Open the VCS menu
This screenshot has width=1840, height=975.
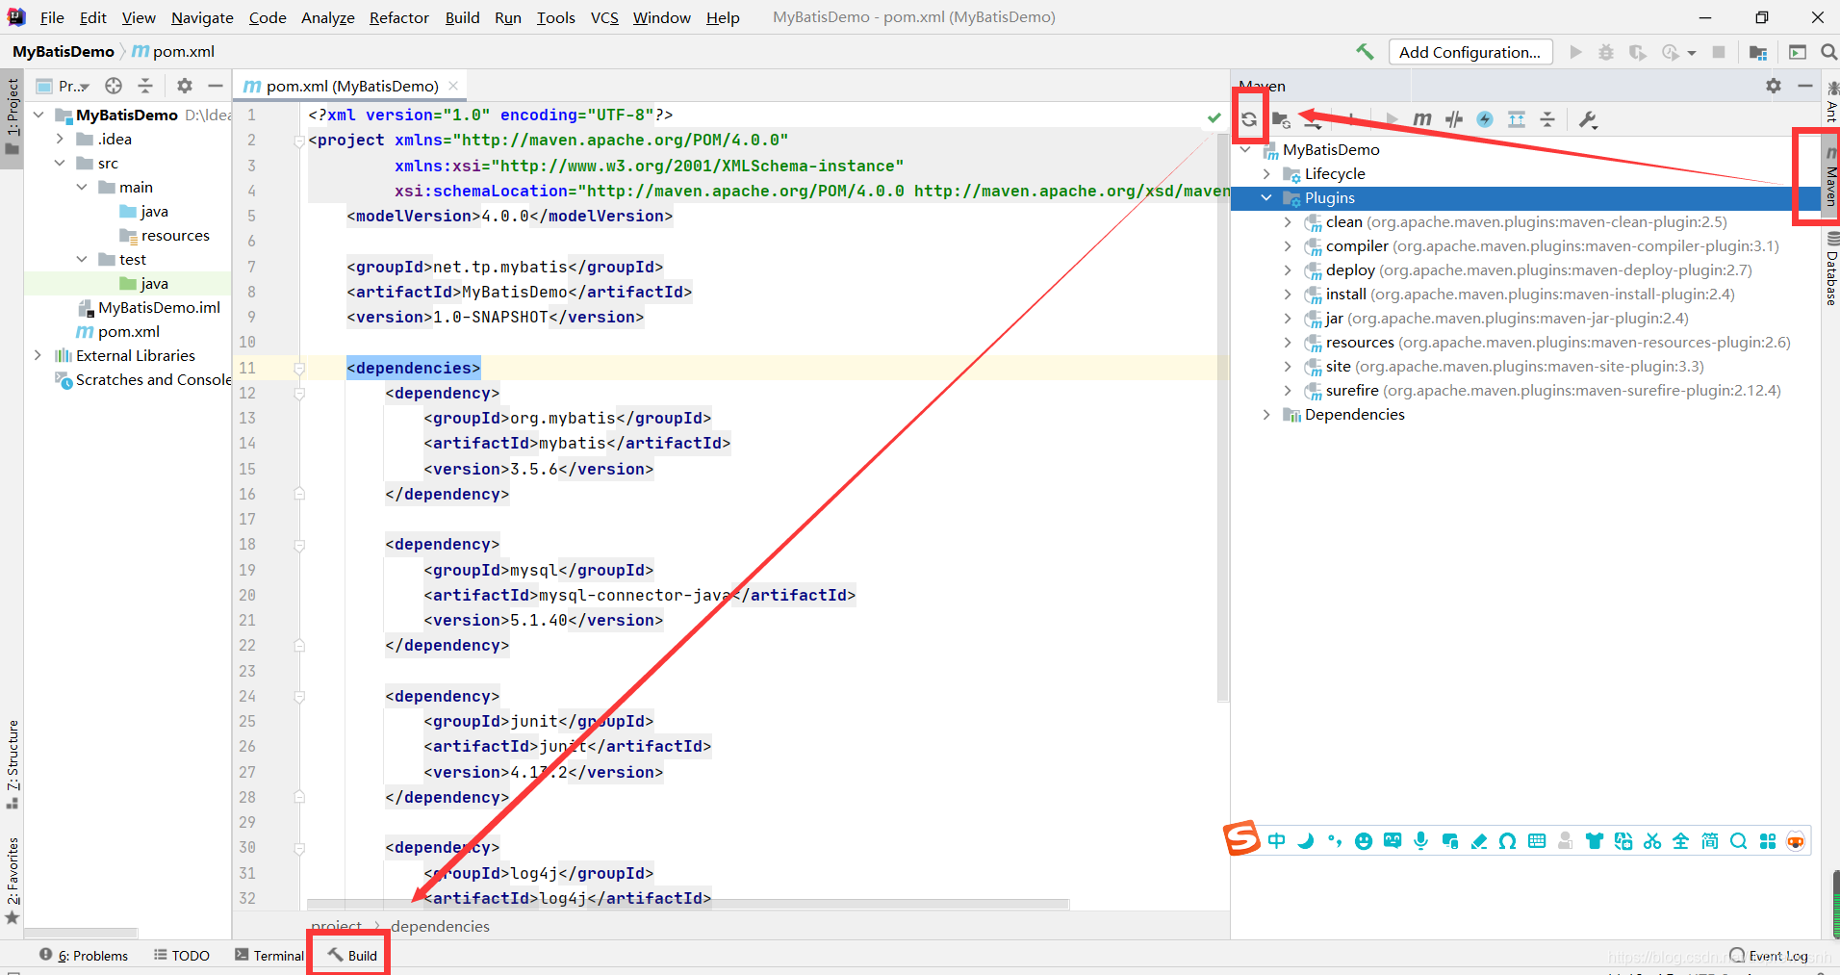click(x=604, y=17)
